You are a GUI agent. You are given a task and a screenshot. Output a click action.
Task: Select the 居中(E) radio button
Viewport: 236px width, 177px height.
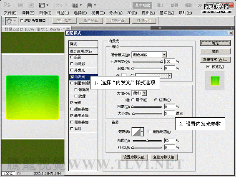[133, 100]
